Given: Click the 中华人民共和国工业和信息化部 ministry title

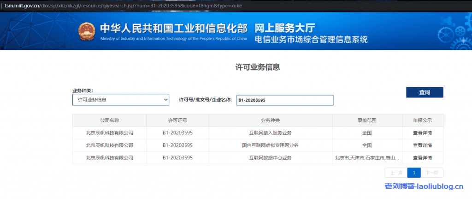Looking at the screenshot, I should click(173, 28).
